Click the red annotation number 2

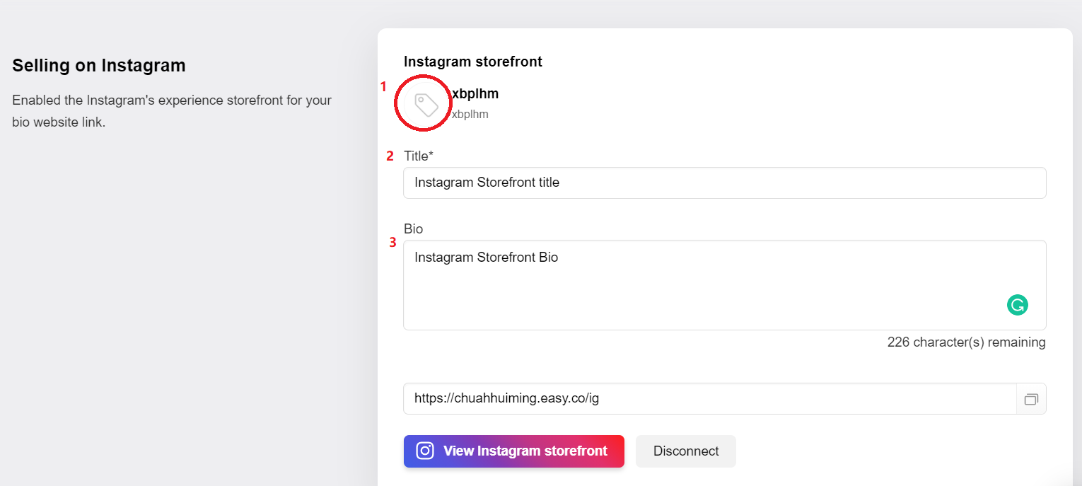tap(390, 156)
